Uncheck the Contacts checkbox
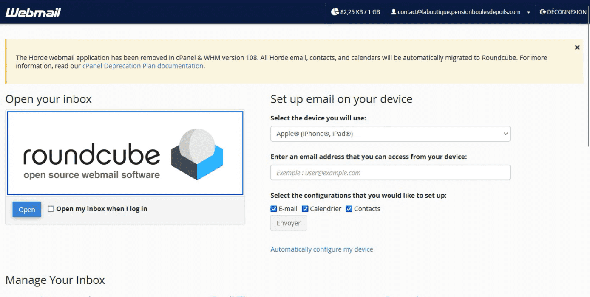The height and width of the screenshot is (297, 590). coord(349,209)
